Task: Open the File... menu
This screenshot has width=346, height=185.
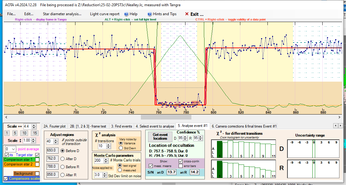Action: coord(11,14)
